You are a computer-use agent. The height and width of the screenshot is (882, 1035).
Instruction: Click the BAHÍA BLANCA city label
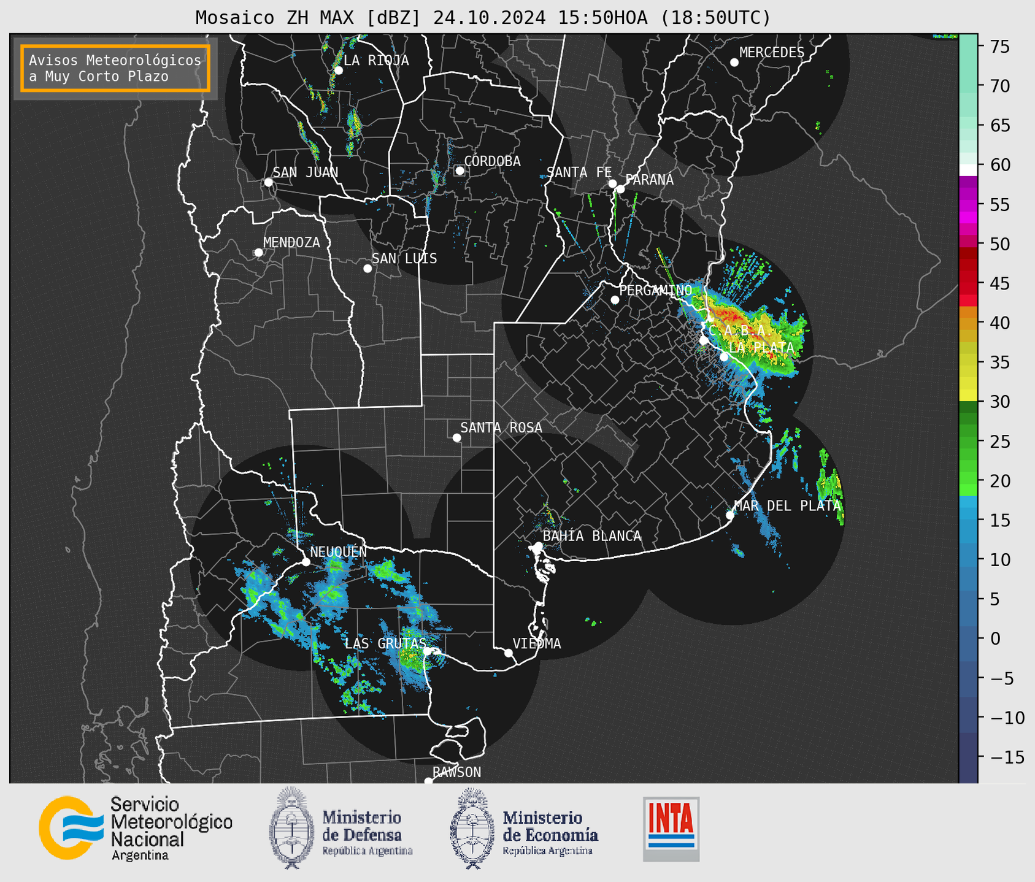coord(592,536)
